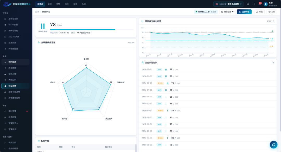
Task: Expand the 当前桥梁 南京长江二桥 selector
Action: (x=228, y=4)
